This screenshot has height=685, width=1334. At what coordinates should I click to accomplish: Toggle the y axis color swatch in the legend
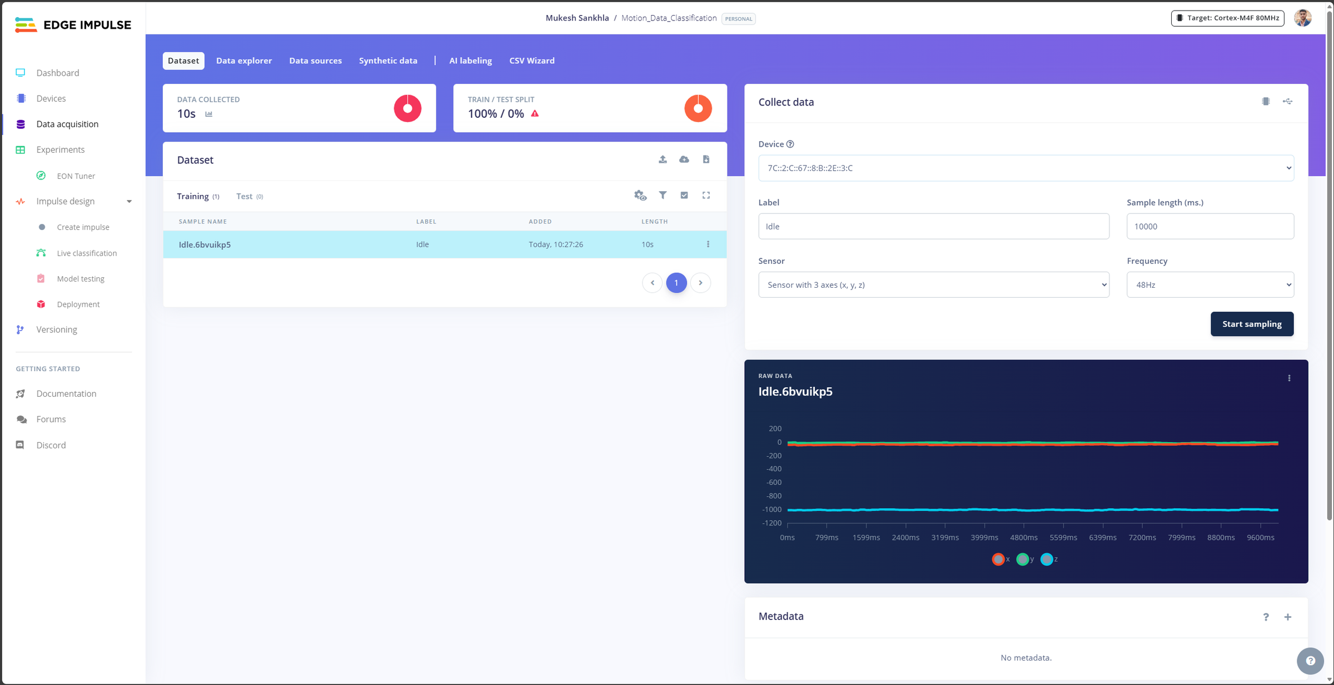pyautogui.click(x=1022, y=559)
